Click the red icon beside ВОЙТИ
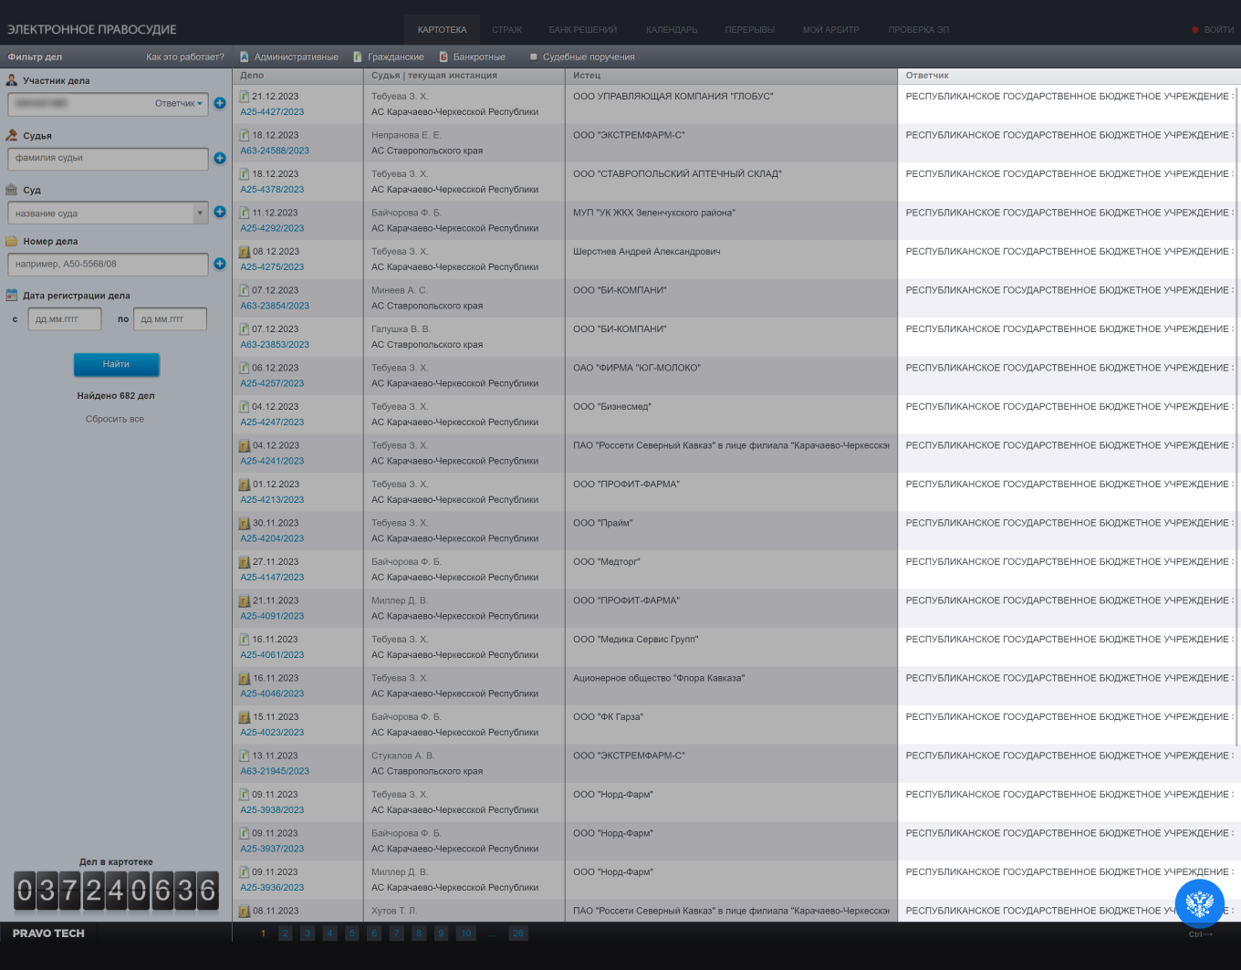Screen dimensions: 1241x970 pos(1194,30)
